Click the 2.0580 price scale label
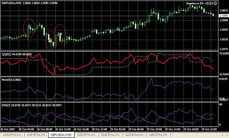229x138 pixels. 224,20
